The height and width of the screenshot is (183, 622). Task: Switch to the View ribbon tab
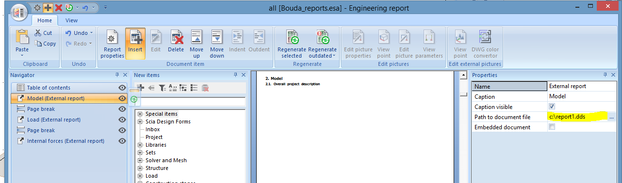click(x=71, y=20)
